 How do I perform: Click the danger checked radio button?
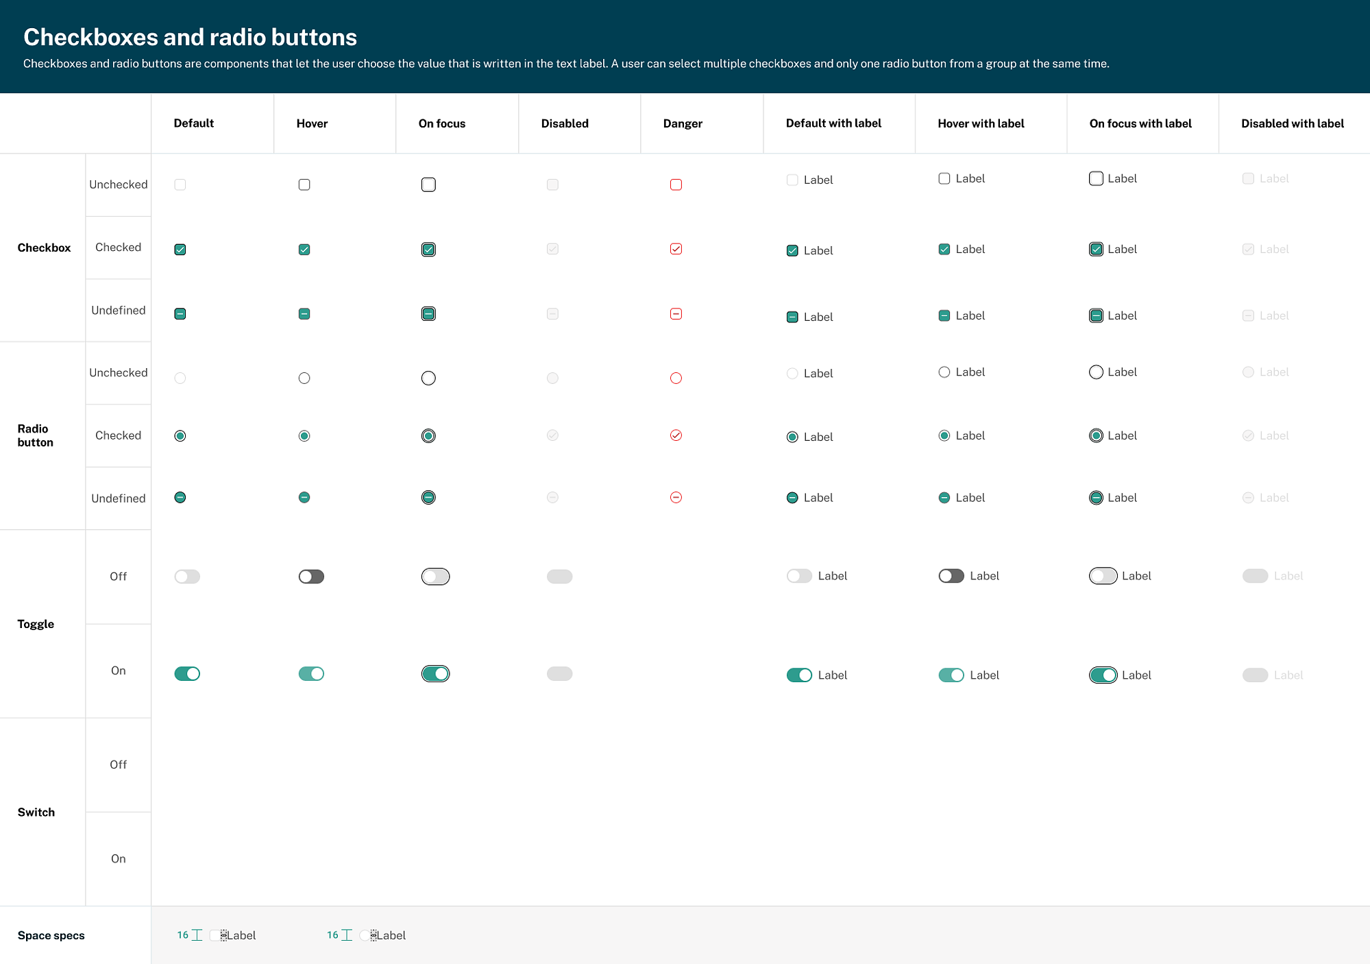tap(676, 435)
